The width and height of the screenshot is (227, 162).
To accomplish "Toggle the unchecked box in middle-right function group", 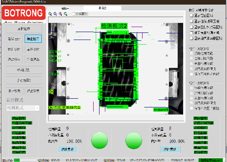I will 191,74.
